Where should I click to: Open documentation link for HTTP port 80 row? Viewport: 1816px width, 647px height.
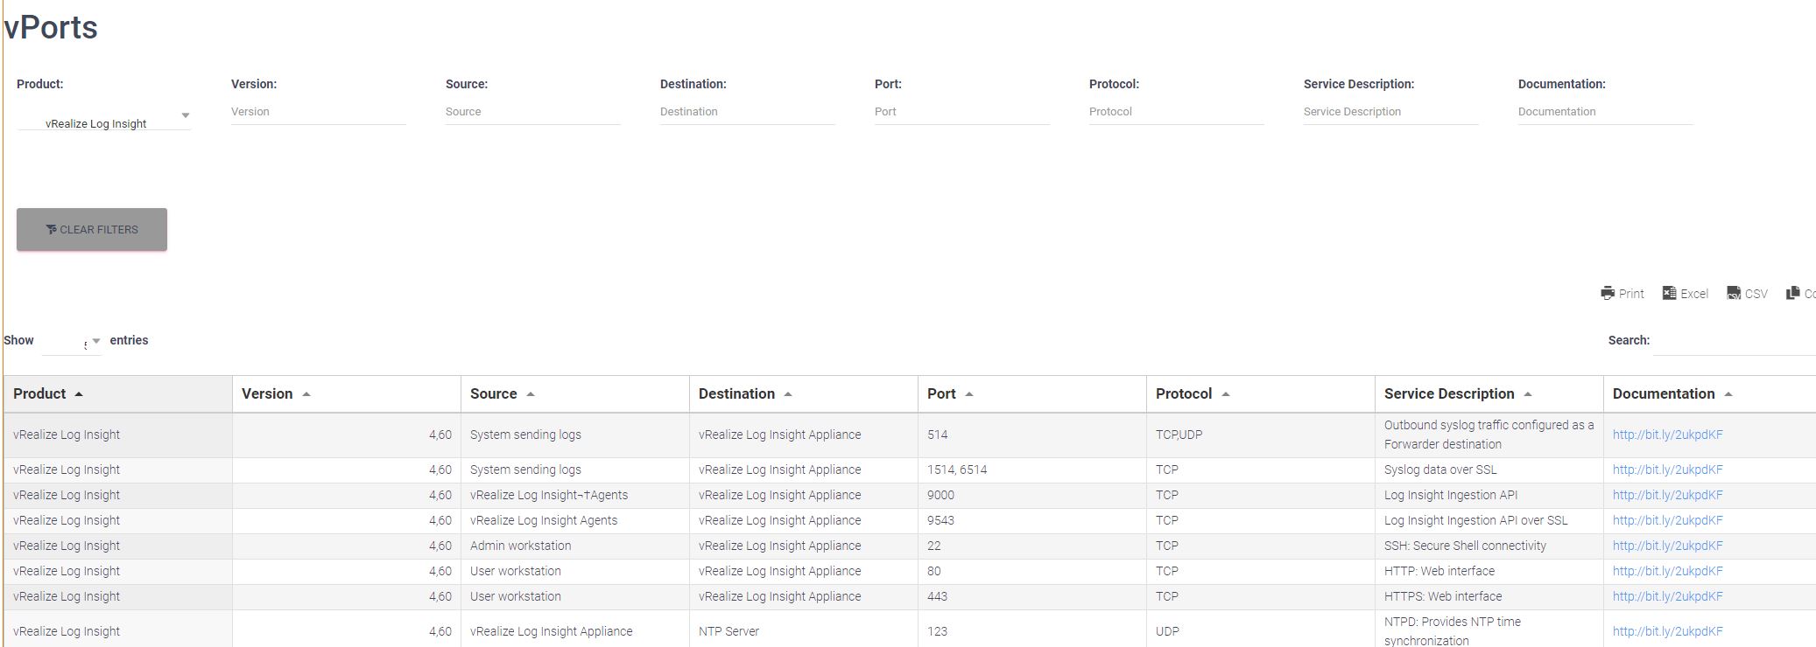coord(1667,571)
